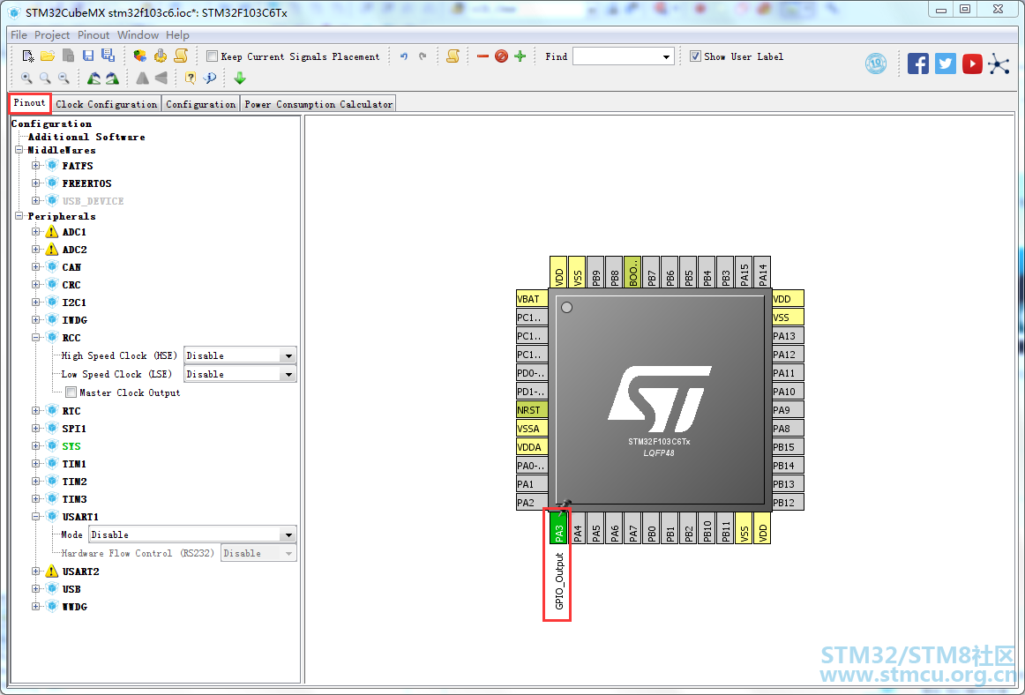Viewport: 1025px width, 695px height.
Task: Click the Generate Report icon
Action: (x=181, y=56)
